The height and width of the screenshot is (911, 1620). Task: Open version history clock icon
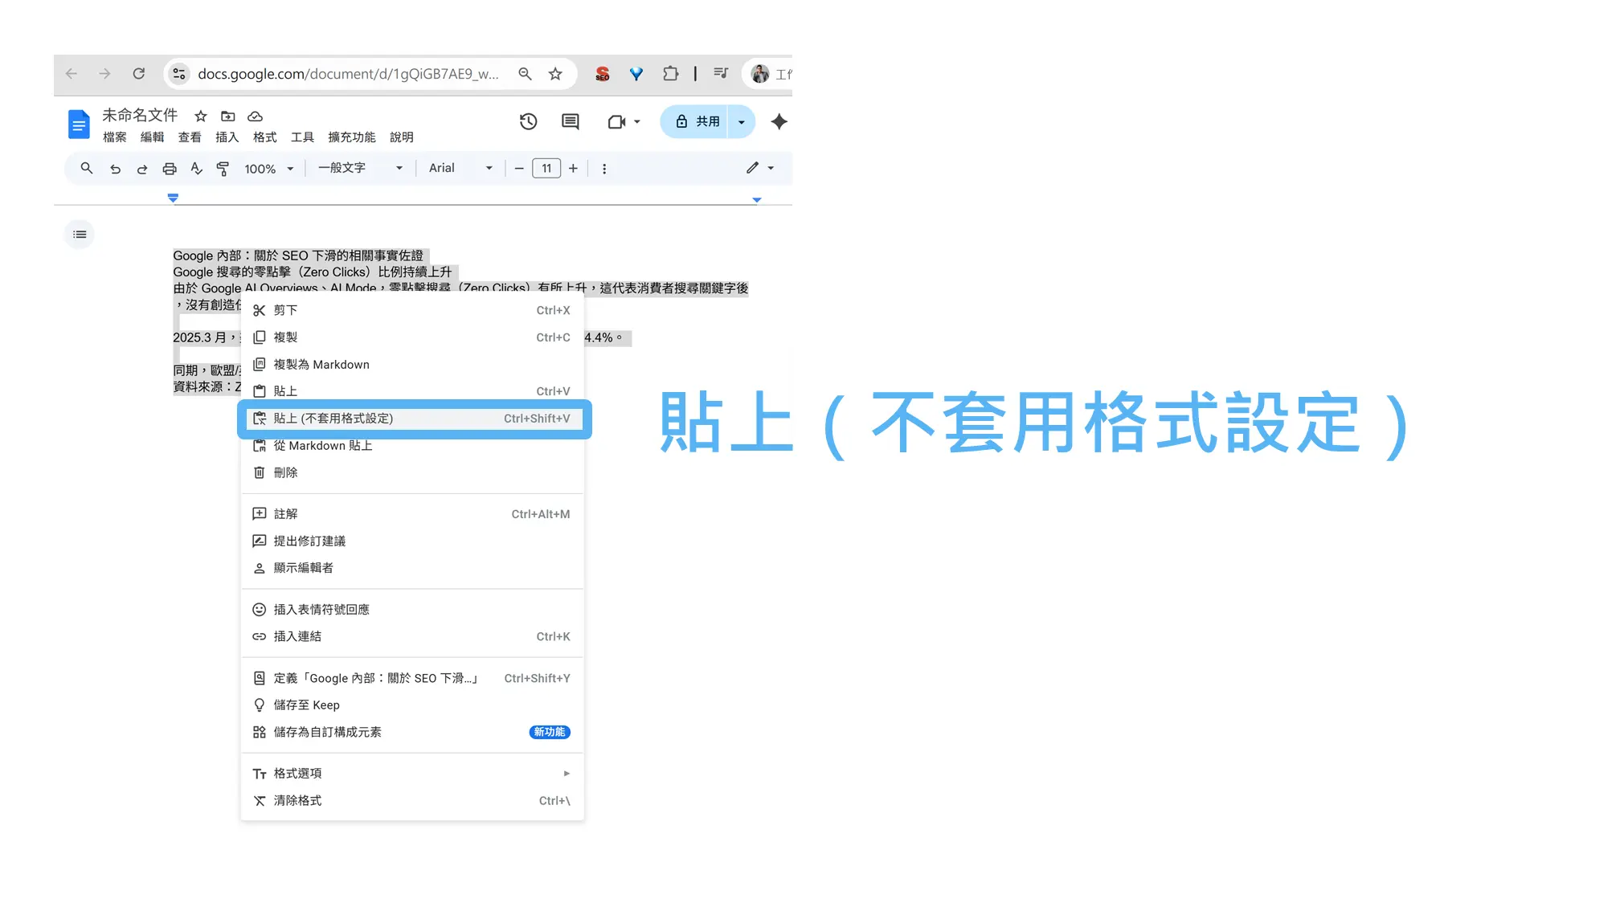[x=528, y=121]
